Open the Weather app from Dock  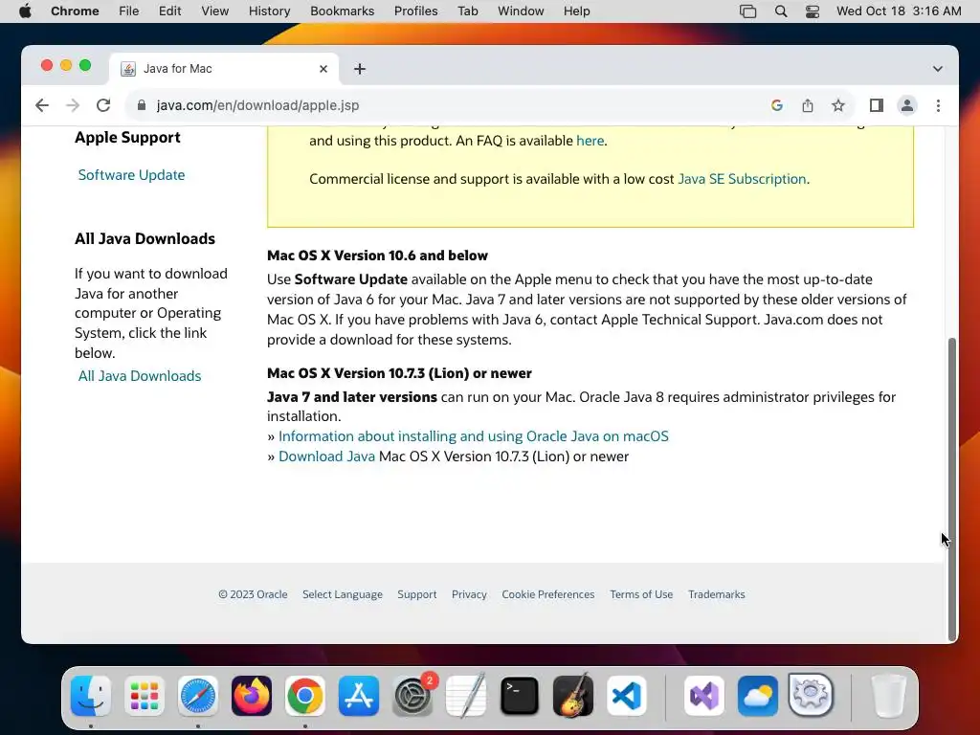[758, 696]
